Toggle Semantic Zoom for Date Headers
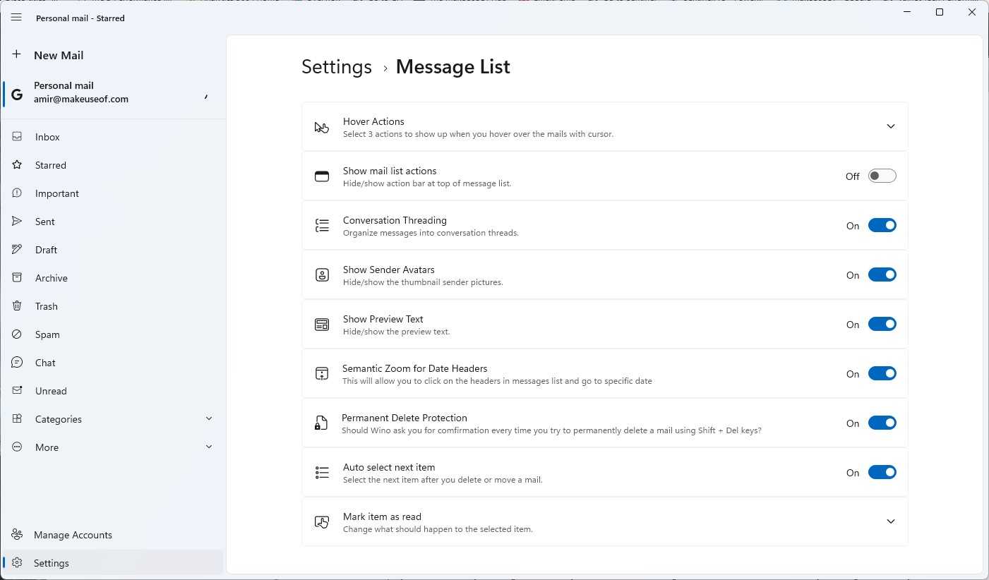The height and width of the screenshot is (580, 989). pos(882,373)
